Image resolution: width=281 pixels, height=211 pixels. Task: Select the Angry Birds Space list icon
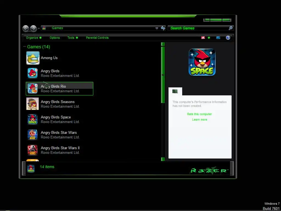pos(32,119)
